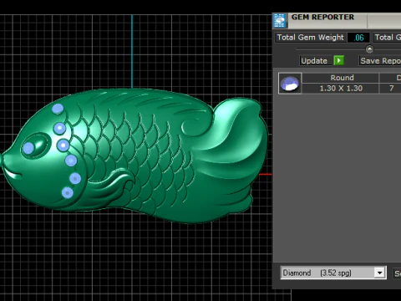Click the Save Report button
The image size is (401, 301).
[380, 60]
